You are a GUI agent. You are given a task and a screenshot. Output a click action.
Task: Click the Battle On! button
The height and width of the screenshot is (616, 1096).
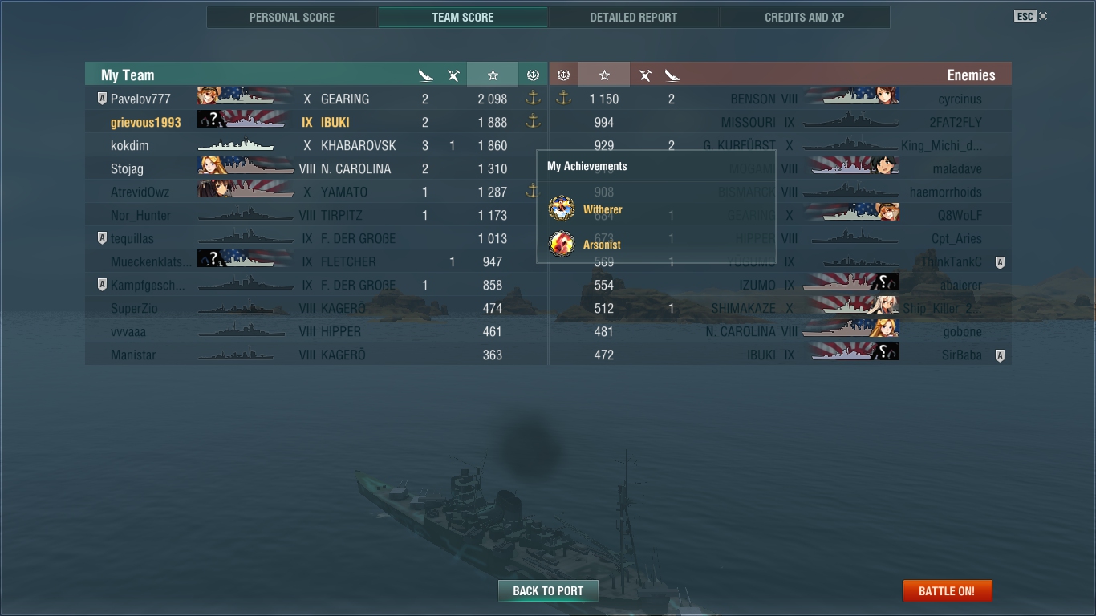[x=948, y=591]
